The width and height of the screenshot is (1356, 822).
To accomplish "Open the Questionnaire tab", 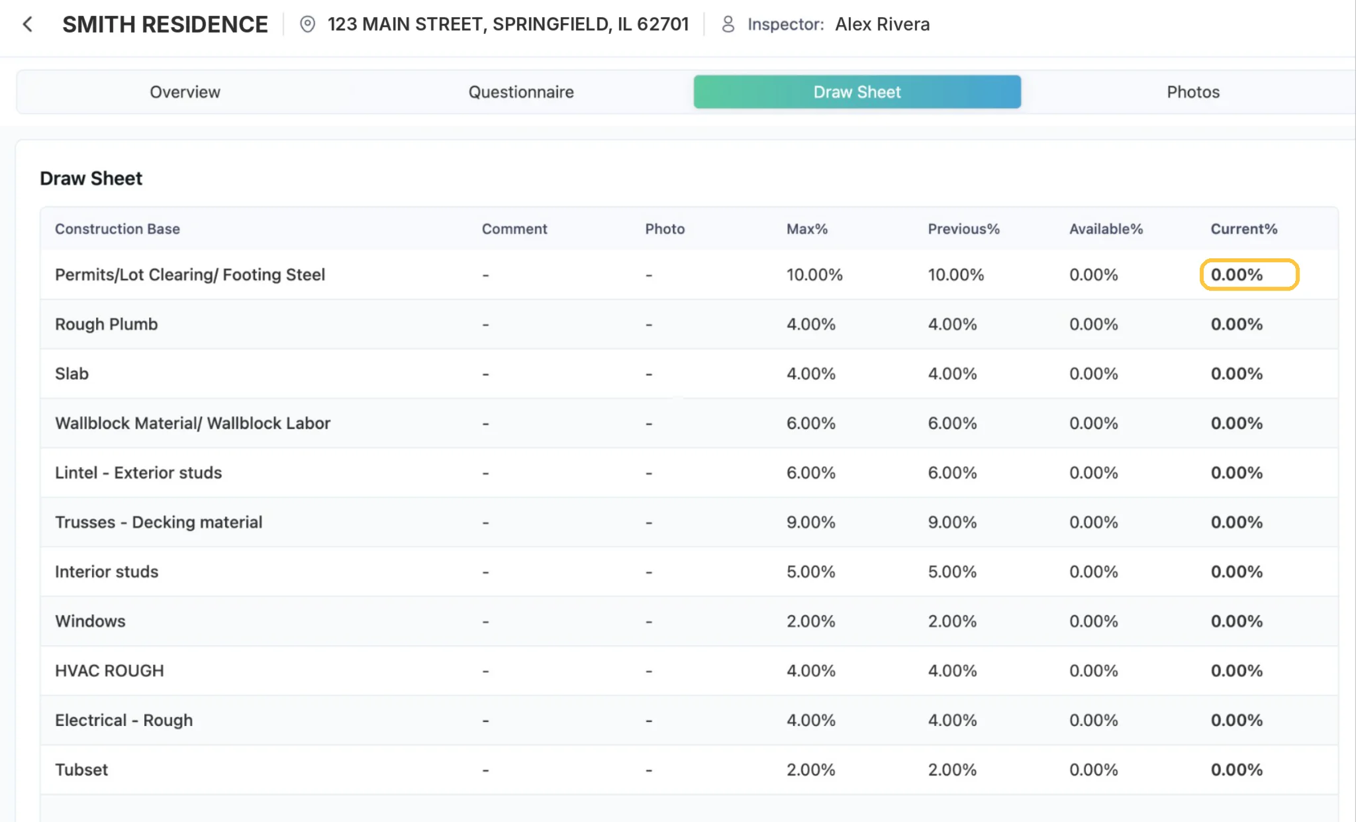I will 521,92.
